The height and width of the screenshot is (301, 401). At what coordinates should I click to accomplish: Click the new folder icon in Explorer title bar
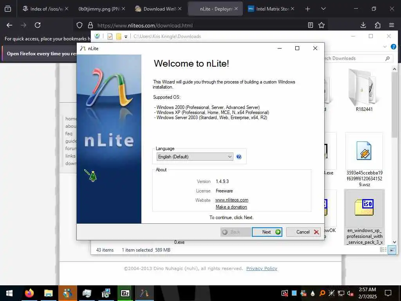(x=119, y=36)
